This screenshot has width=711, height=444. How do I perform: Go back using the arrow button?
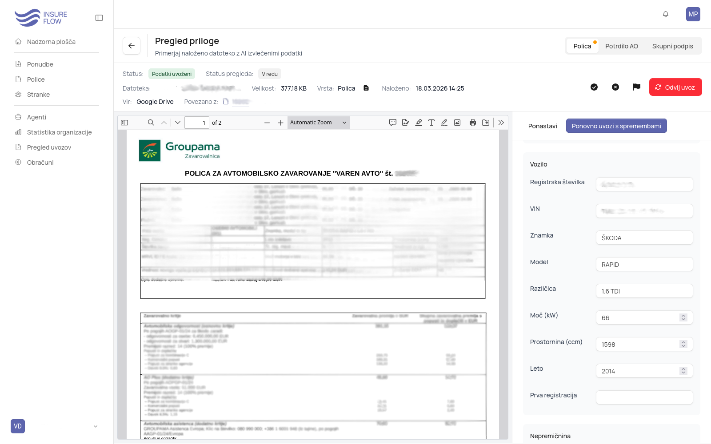point(132,46)
